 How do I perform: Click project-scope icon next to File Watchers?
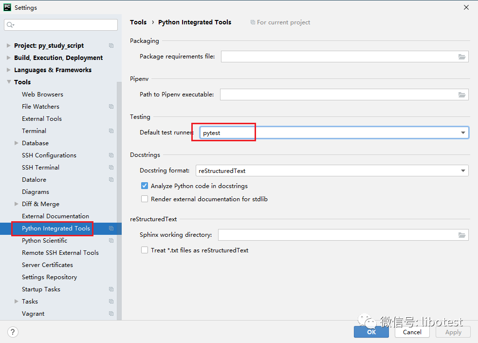coord(111,107)
